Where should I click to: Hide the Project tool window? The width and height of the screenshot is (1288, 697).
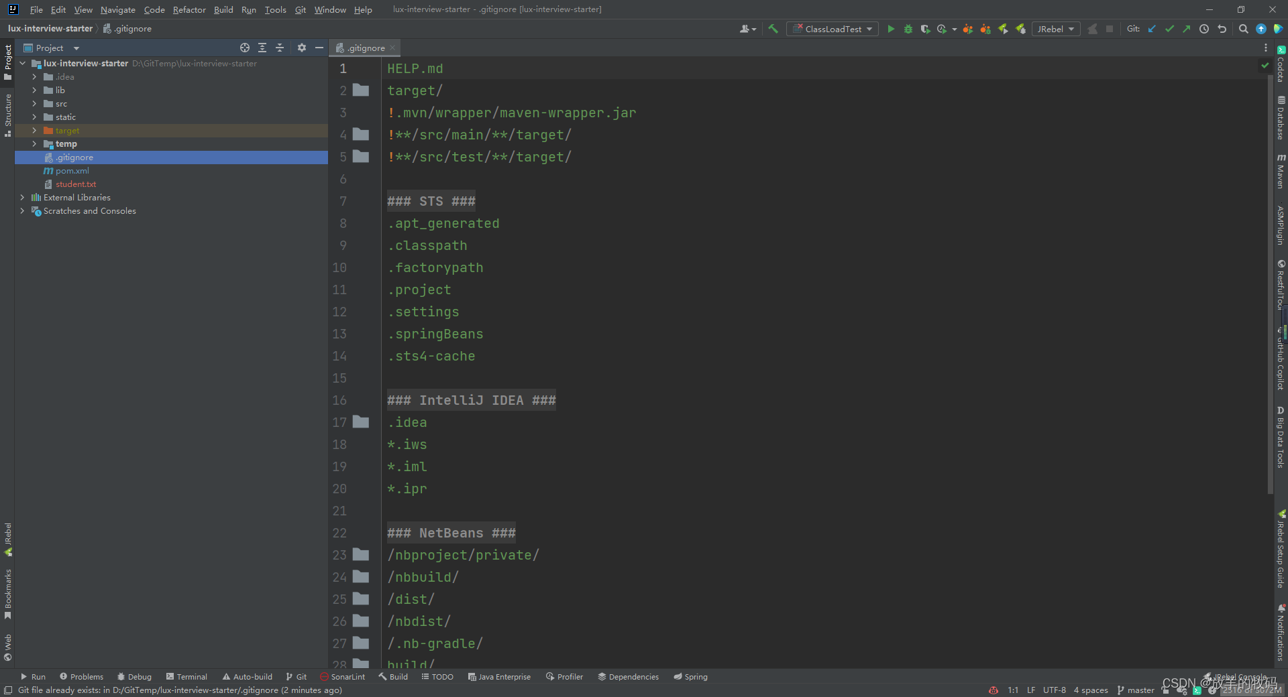pyautogui.click(x=319, y=48)
